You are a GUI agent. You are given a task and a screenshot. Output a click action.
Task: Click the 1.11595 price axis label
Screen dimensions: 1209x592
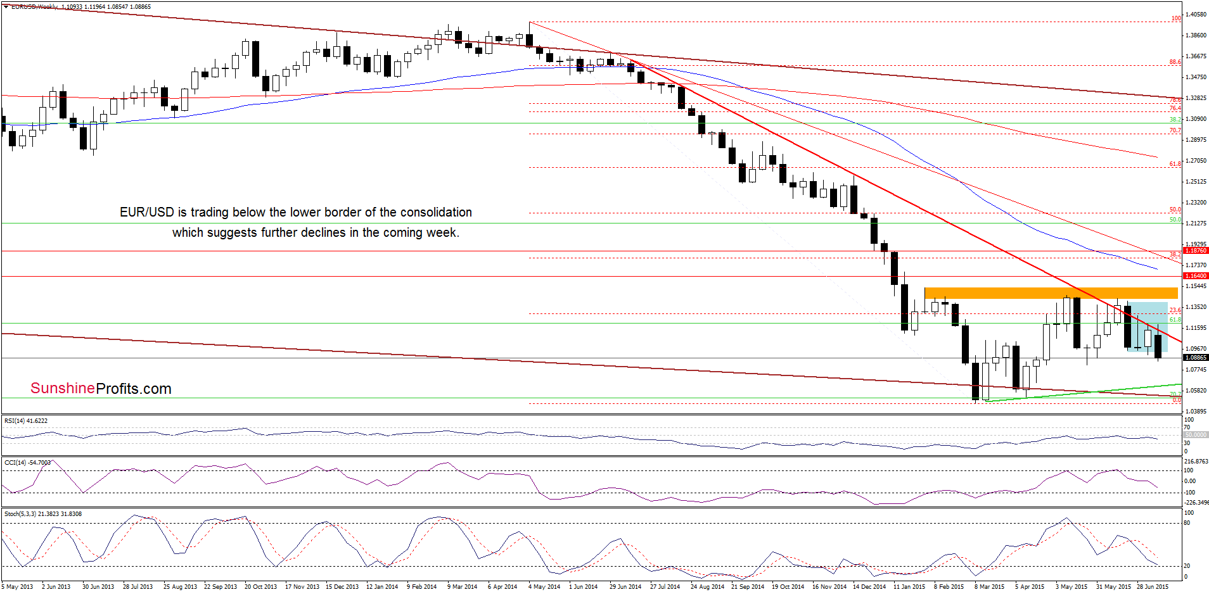1196,328
